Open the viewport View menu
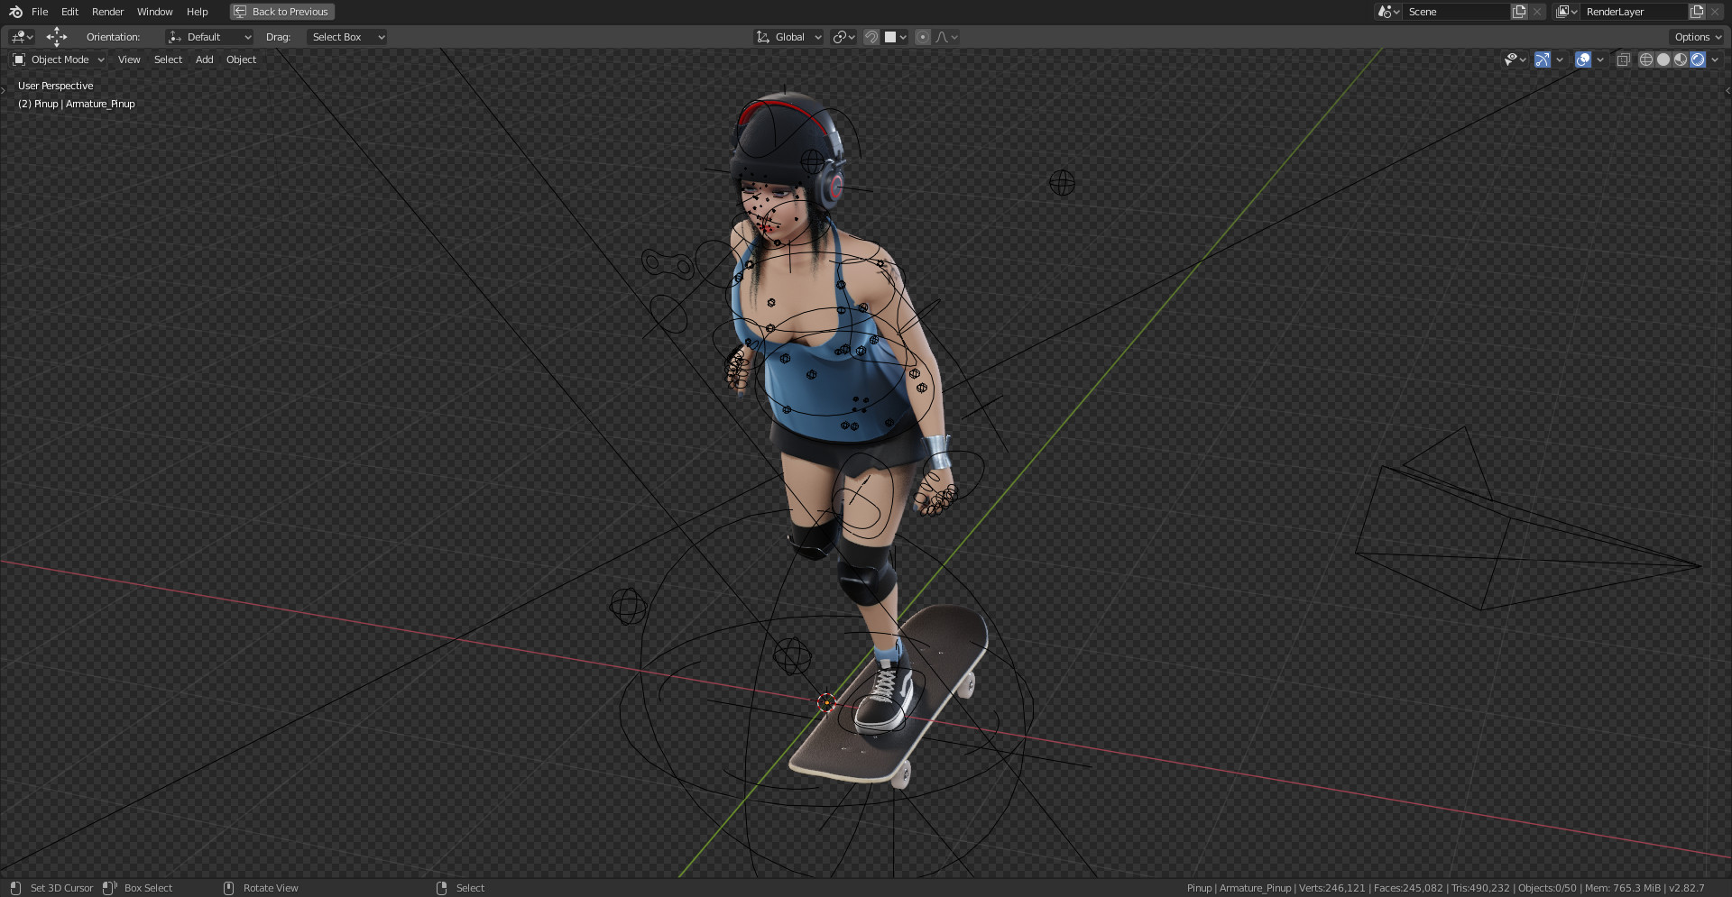Image resolution: width=1732 pixels, height=897 pixels. (x=129, y=59)
